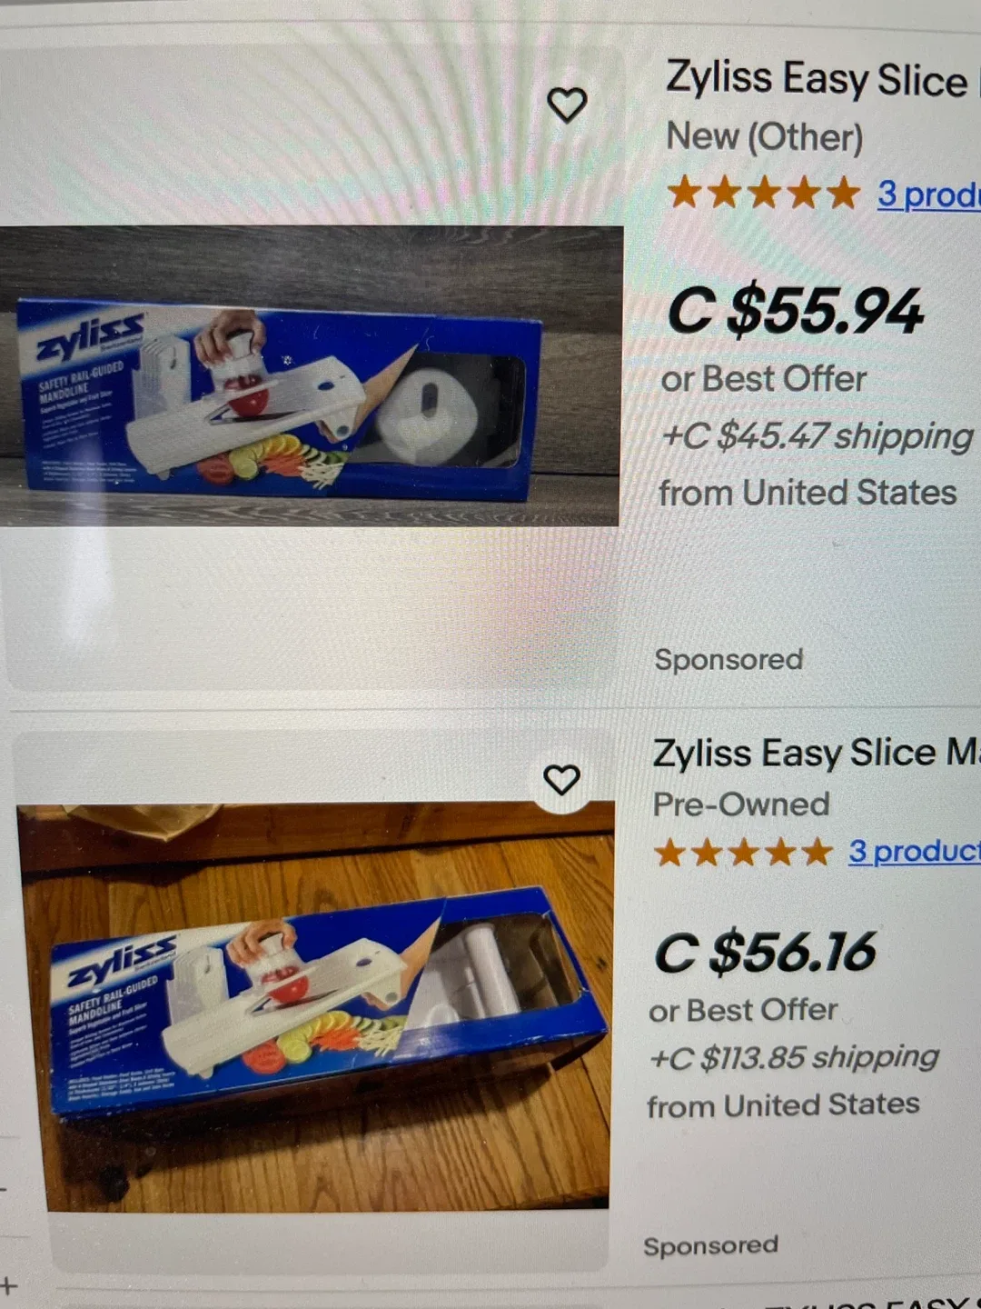
Task: Click the C $56.16 price text
Action: pyautogui.click(x=765, y=951)
